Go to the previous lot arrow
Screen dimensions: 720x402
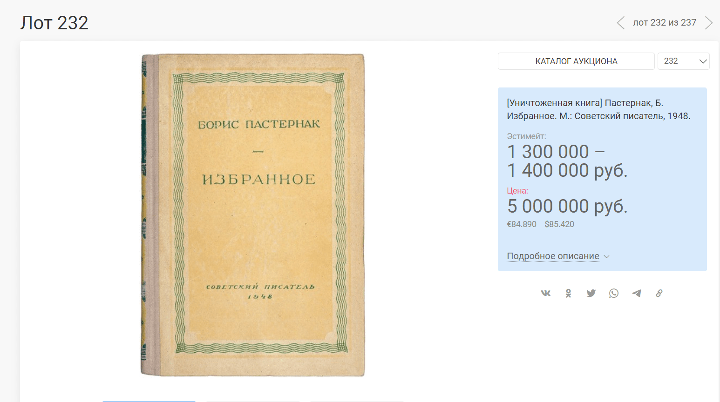pyautogui.click(x=620, y=23)
